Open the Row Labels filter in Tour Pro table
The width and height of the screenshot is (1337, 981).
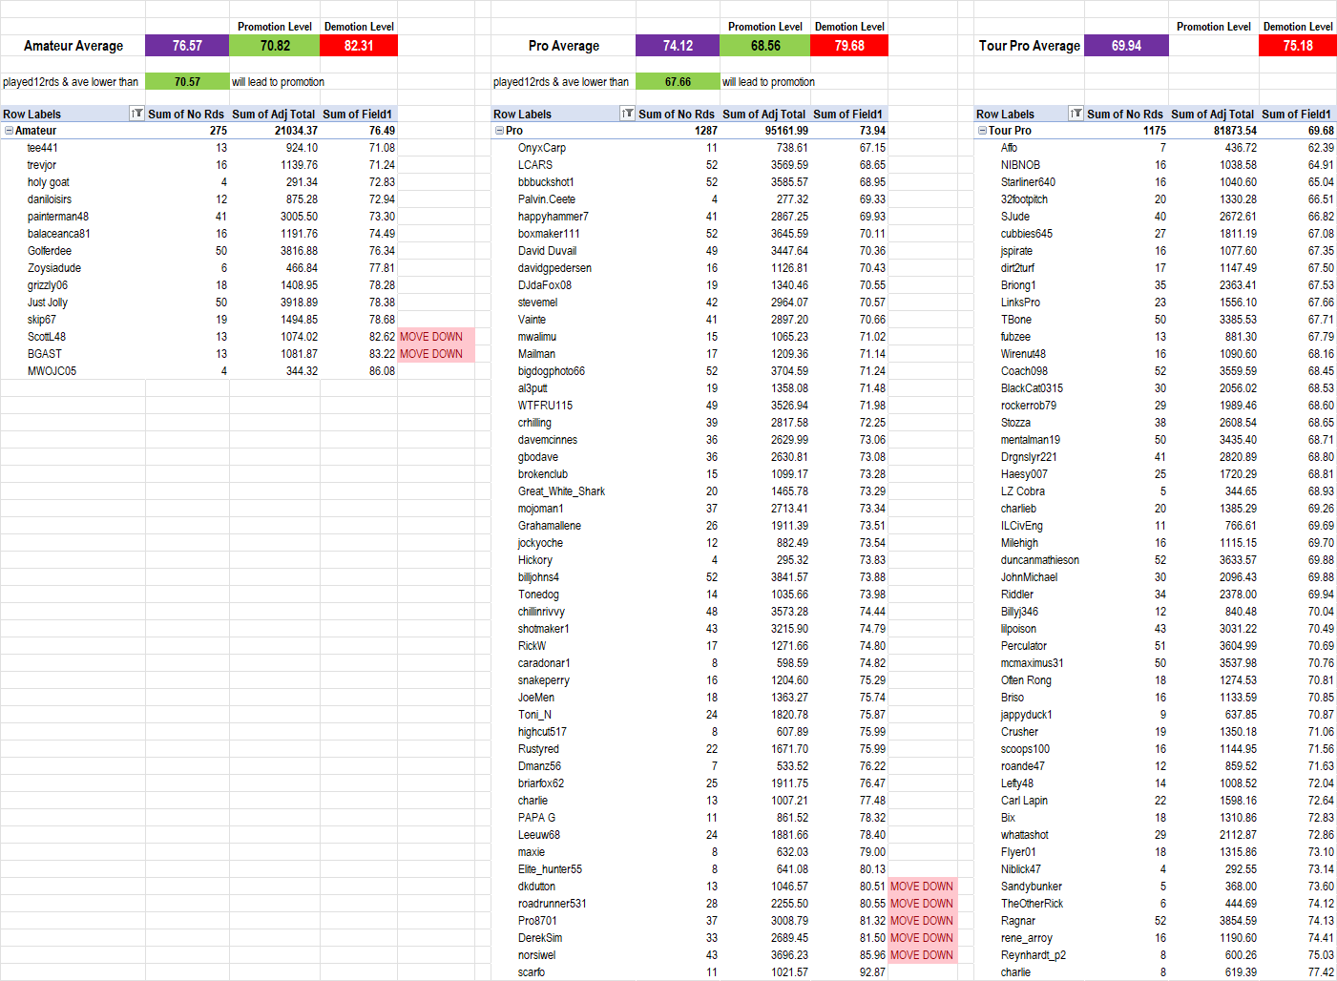click(x=1076, y=114)
